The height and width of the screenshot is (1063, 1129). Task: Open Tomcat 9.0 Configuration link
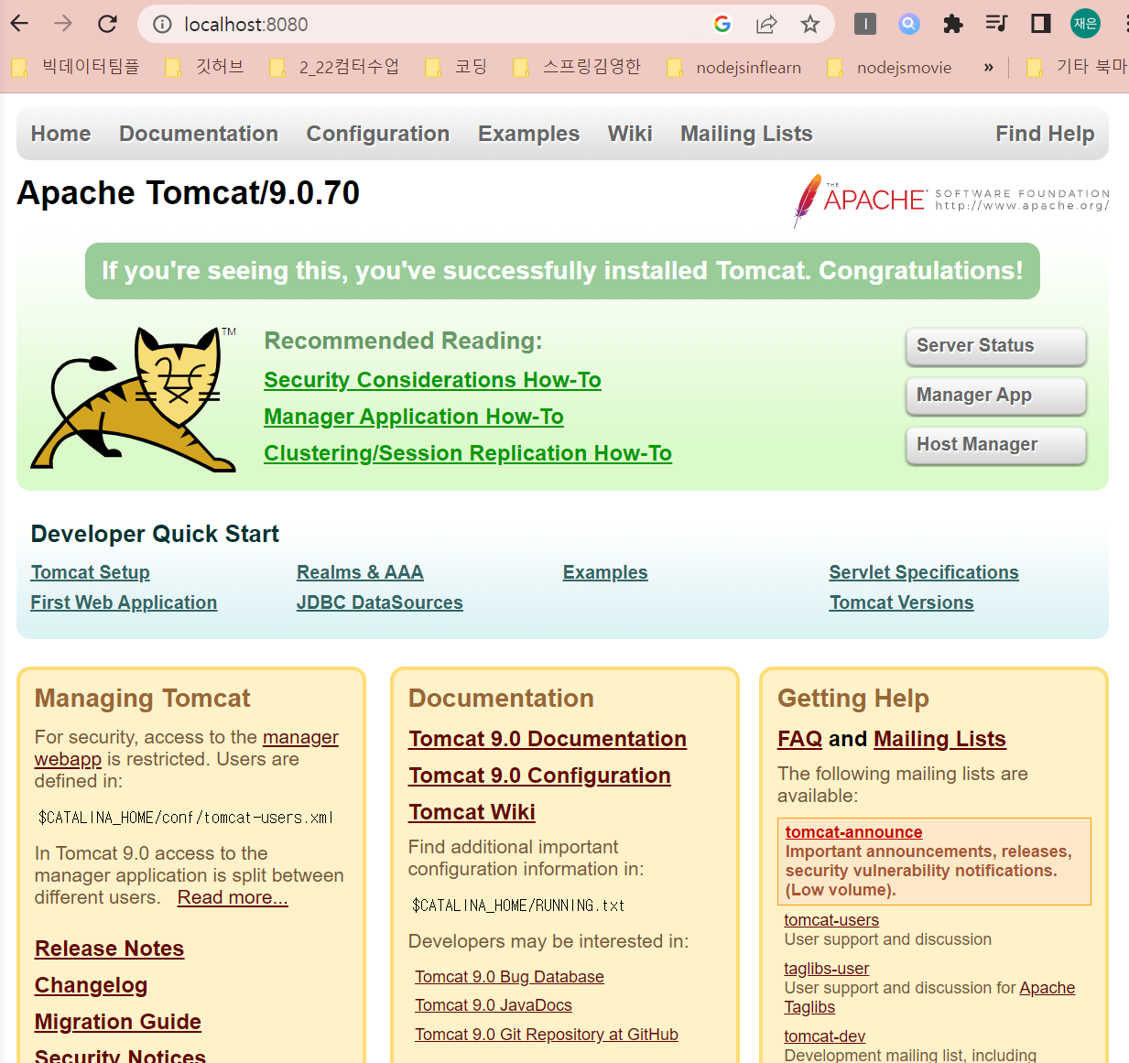click(x=540, y=776)
